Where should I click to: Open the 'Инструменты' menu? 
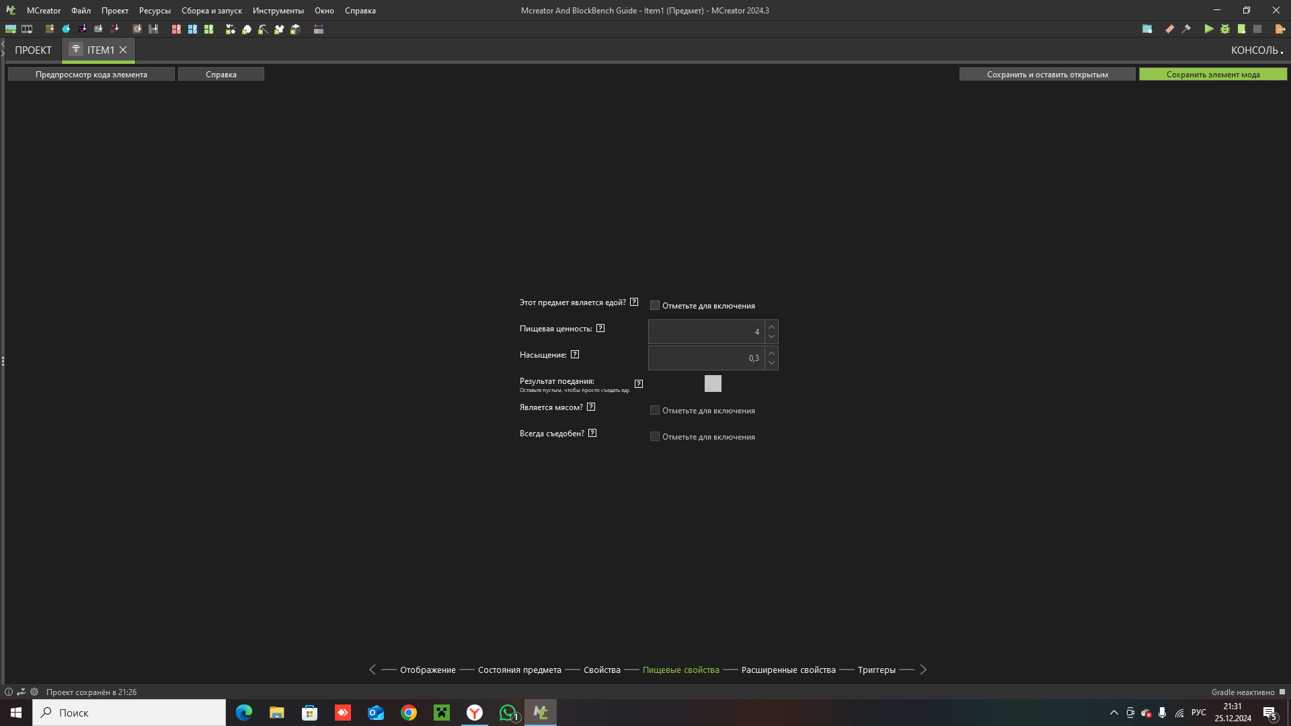(x=278, y=10)
